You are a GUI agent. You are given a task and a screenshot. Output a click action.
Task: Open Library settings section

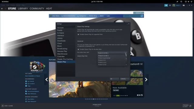(60, 38)
